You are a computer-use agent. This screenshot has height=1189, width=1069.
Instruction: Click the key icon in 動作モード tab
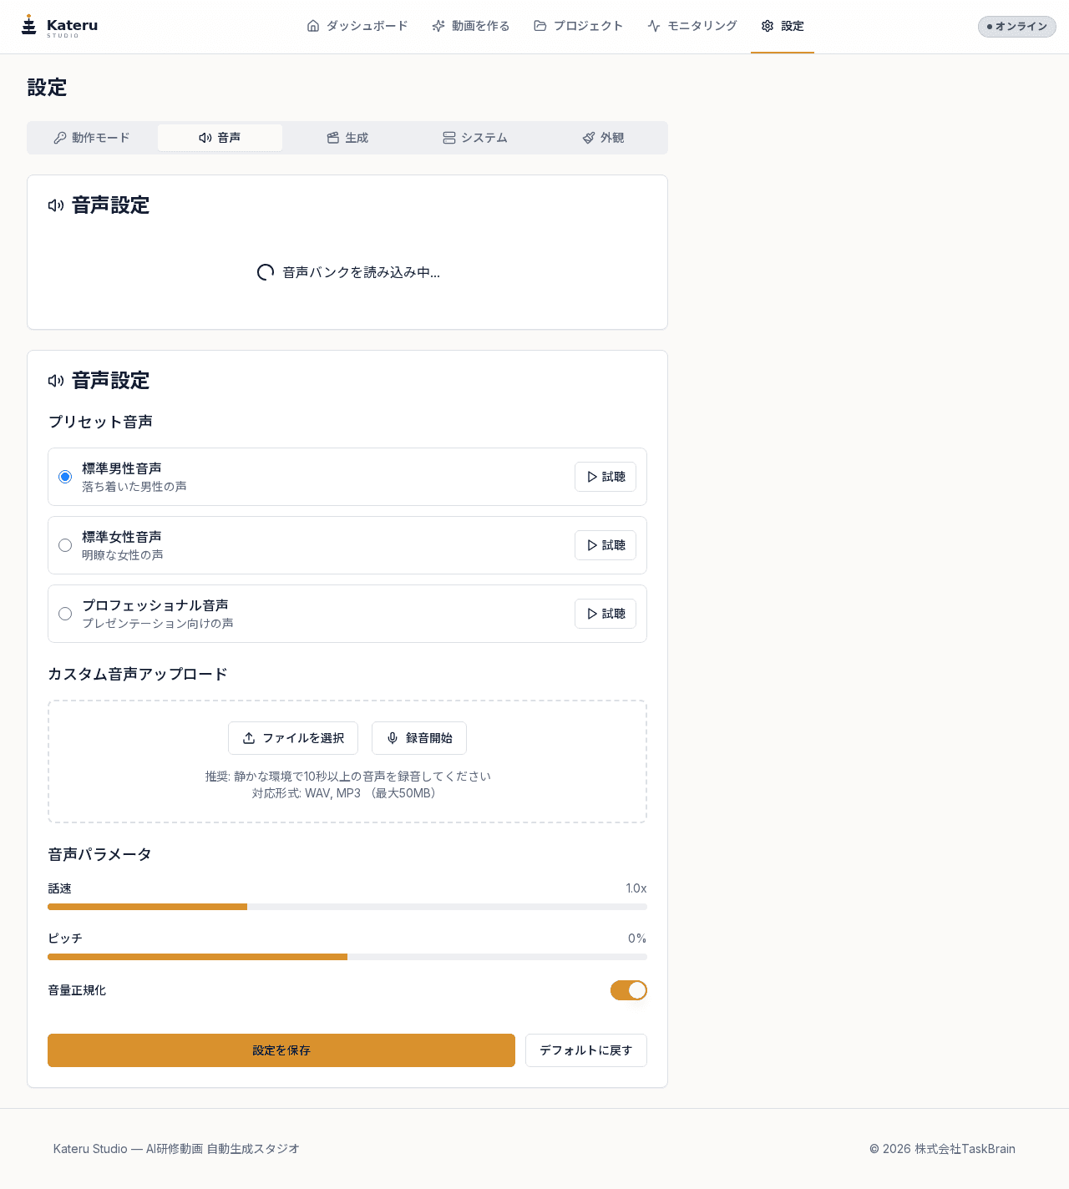60,138
